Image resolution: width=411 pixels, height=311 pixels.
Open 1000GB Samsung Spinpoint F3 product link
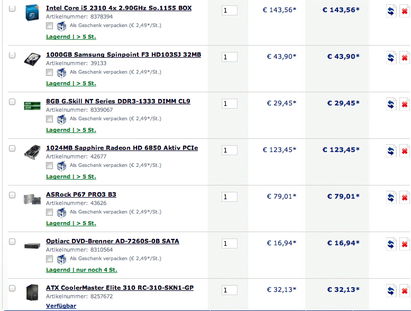pos(123,55)
